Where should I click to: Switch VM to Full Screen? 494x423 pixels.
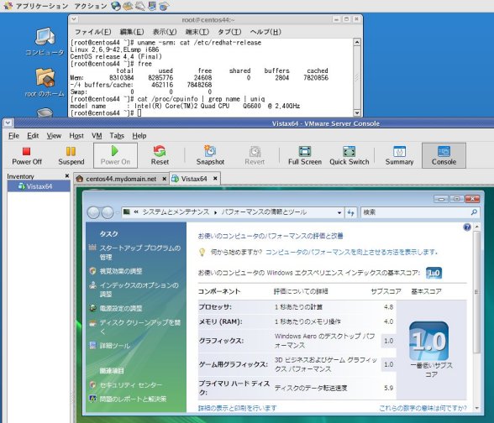tap(305, 156)
